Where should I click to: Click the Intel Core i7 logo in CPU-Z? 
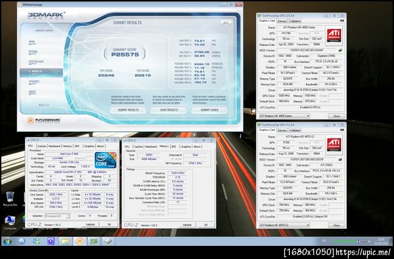pos(105,160)
